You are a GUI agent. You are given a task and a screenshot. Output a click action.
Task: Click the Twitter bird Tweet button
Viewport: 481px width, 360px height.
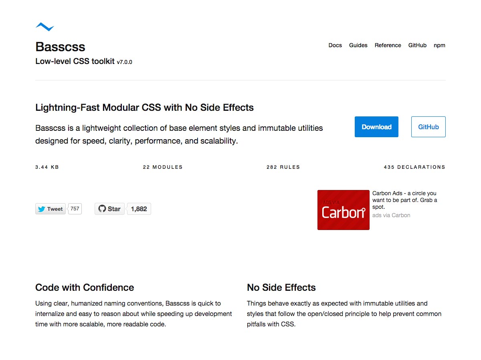(x=51, y=209)
